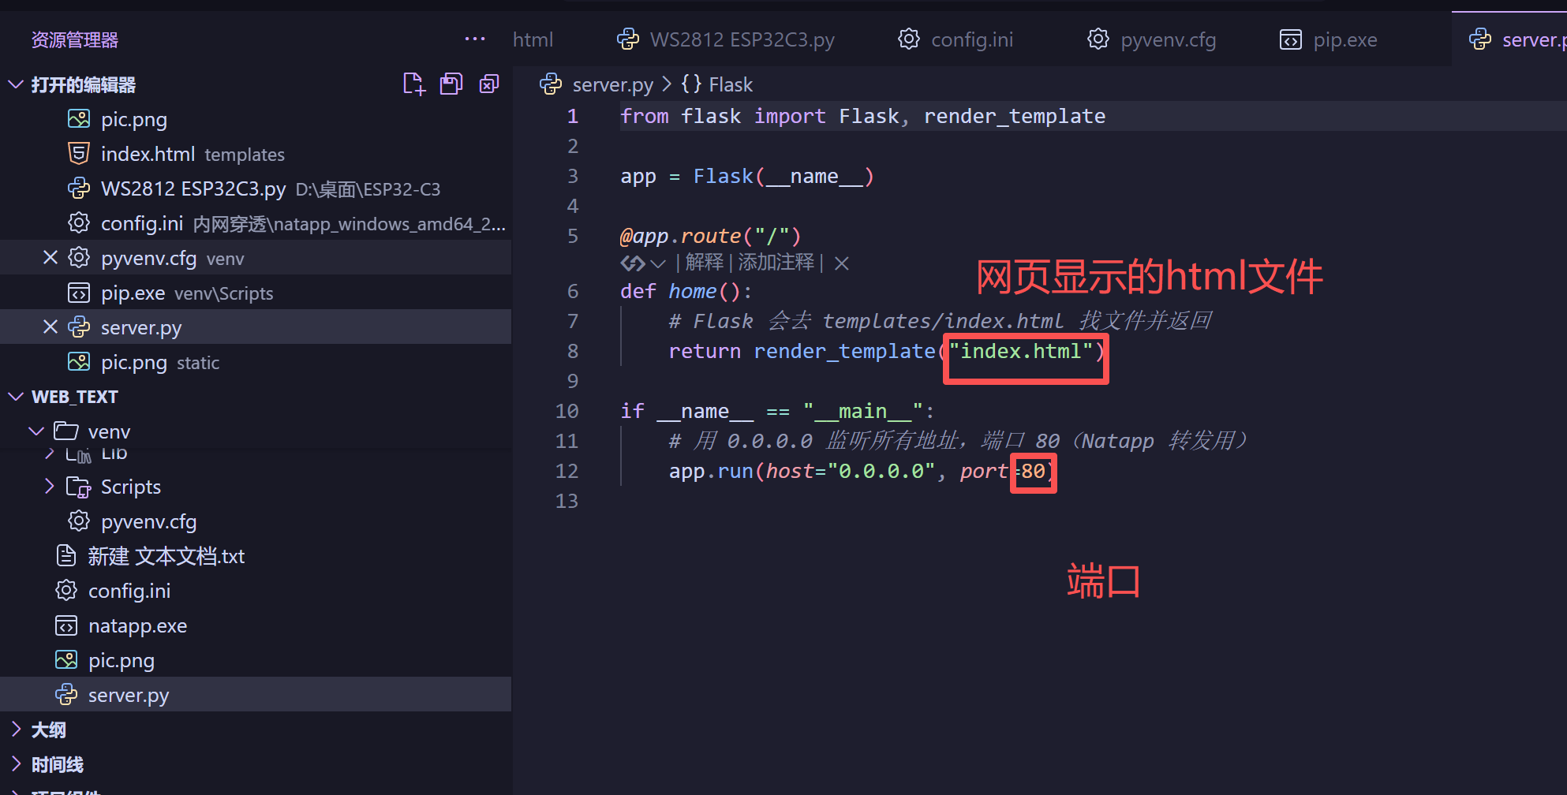Switch to the config.ini editor tab
Viewport: 1567px width, 795px height.
[956, 39]
